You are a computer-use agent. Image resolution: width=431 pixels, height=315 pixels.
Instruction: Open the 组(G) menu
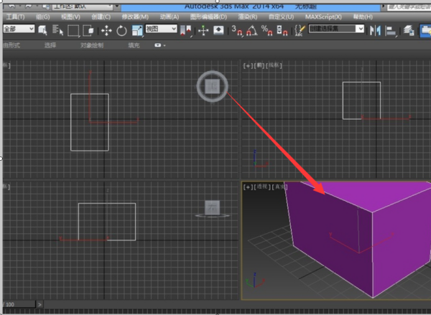pos(42,17)
